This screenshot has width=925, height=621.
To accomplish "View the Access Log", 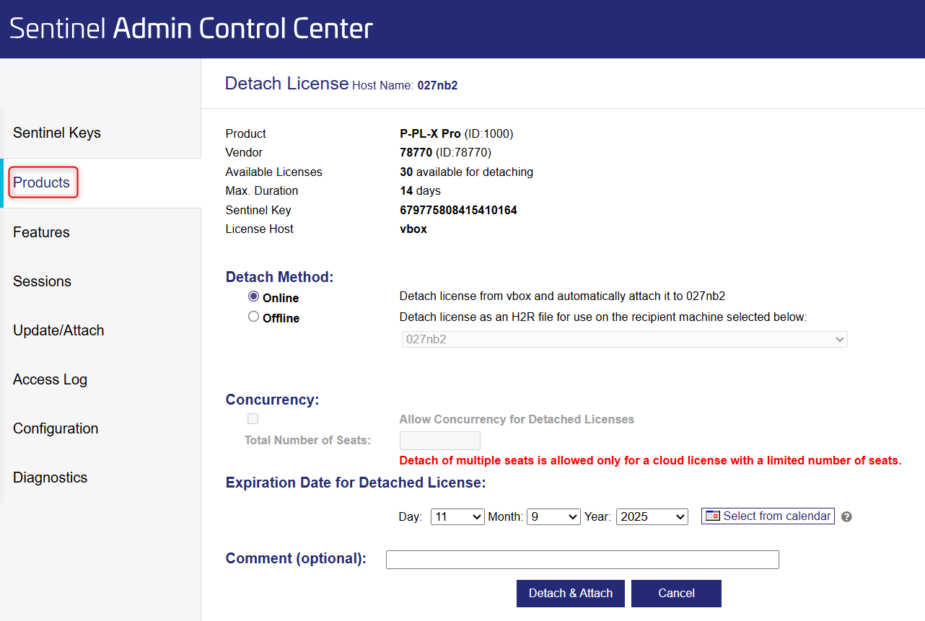I will pos(50,379).
